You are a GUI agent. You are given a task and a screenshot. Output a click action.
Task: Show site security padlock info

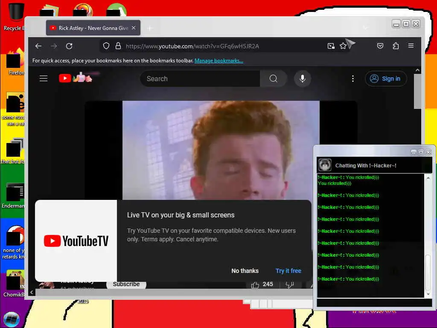tap(118, 46)
